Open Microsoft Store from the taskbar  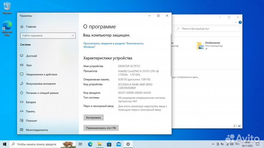coord(109,144)
